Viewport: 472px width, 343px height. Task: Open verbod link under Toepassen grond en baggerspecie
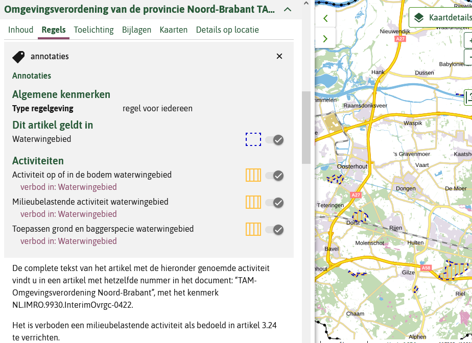coord(68,241)
